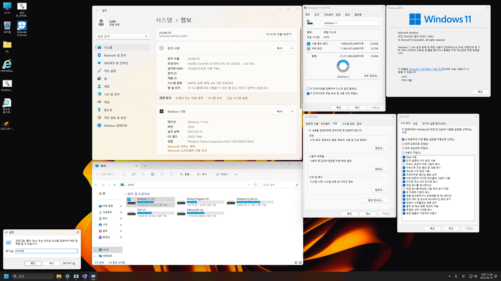The height and width of the screenshot is (281, 501).
Task: Open 고급 시스템 설정 related link
Action: [x=237, y=98]
